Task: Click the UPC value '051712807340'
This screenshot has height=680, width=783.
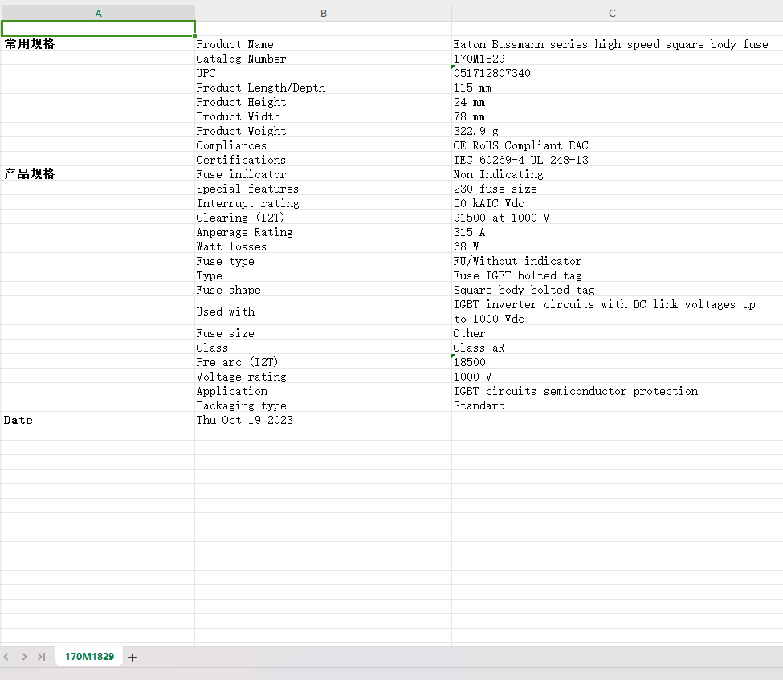Action: (612, 73)
